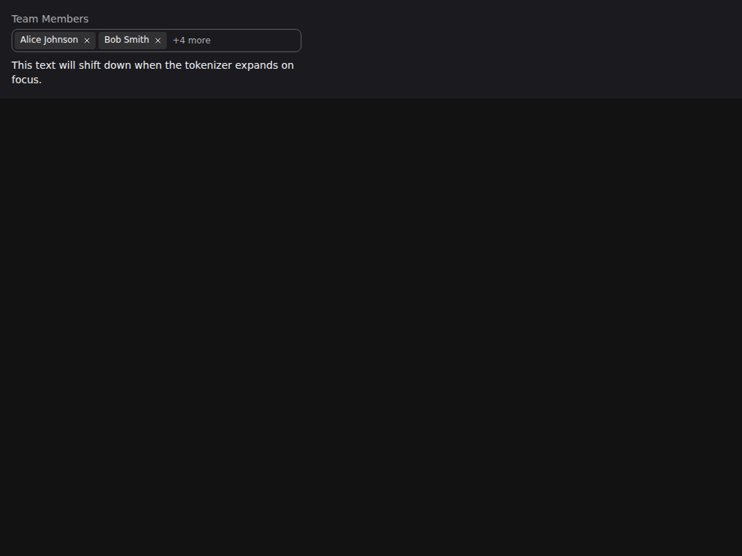Click the empty dark area below panel

click(x=371, y=327)
